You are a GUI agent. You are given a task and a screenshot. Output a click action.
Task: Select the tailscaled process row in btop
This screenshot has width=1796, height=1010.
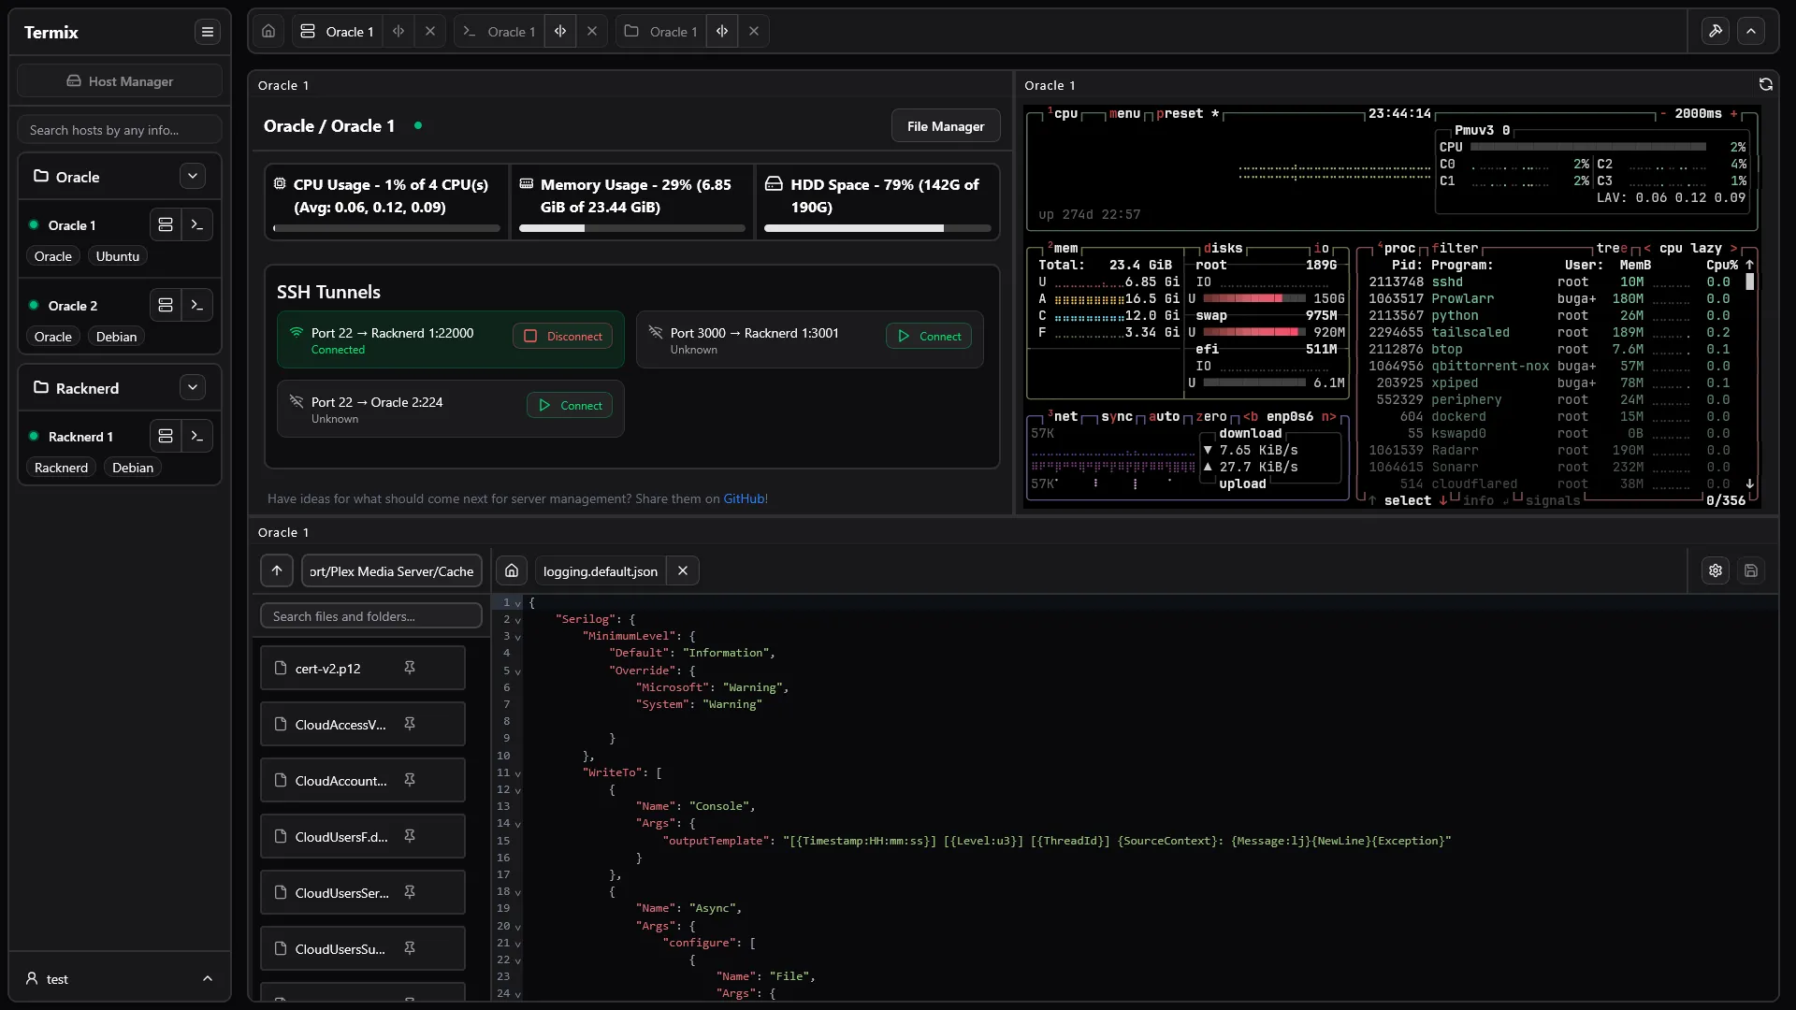[x=1550, y=332]
